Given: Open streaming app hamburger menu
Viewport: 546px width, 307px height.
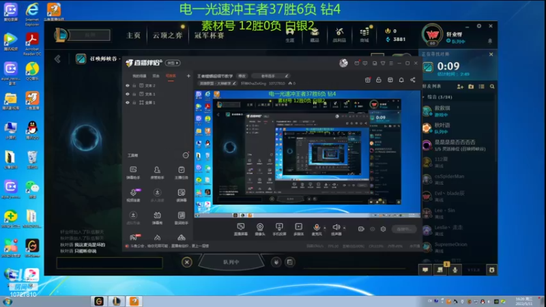Looking at the screenshot, I should pos(391,63).
